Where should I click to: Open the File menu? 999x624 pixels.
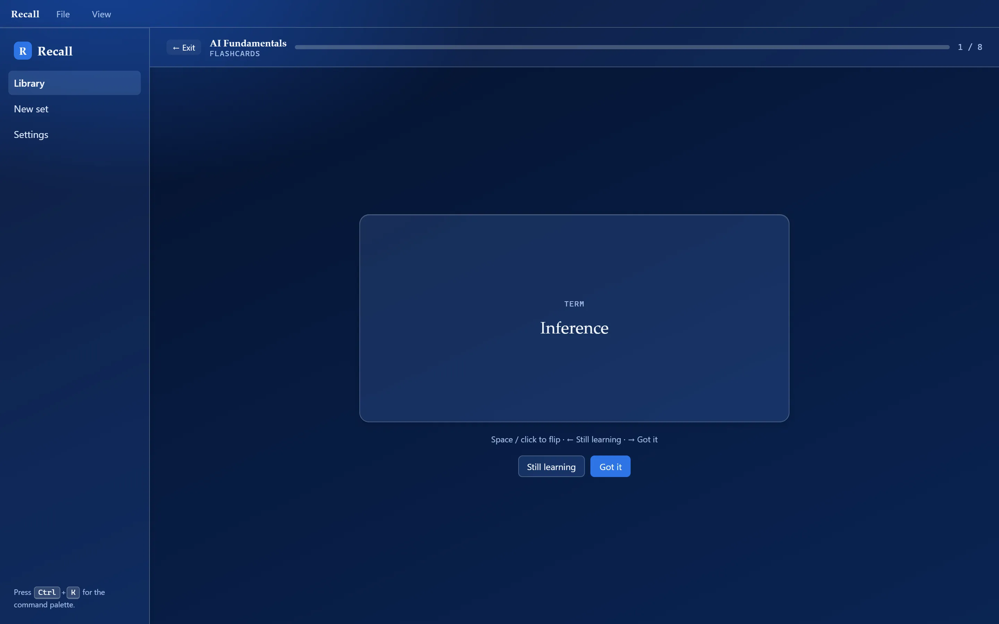(x=63, y=14)
